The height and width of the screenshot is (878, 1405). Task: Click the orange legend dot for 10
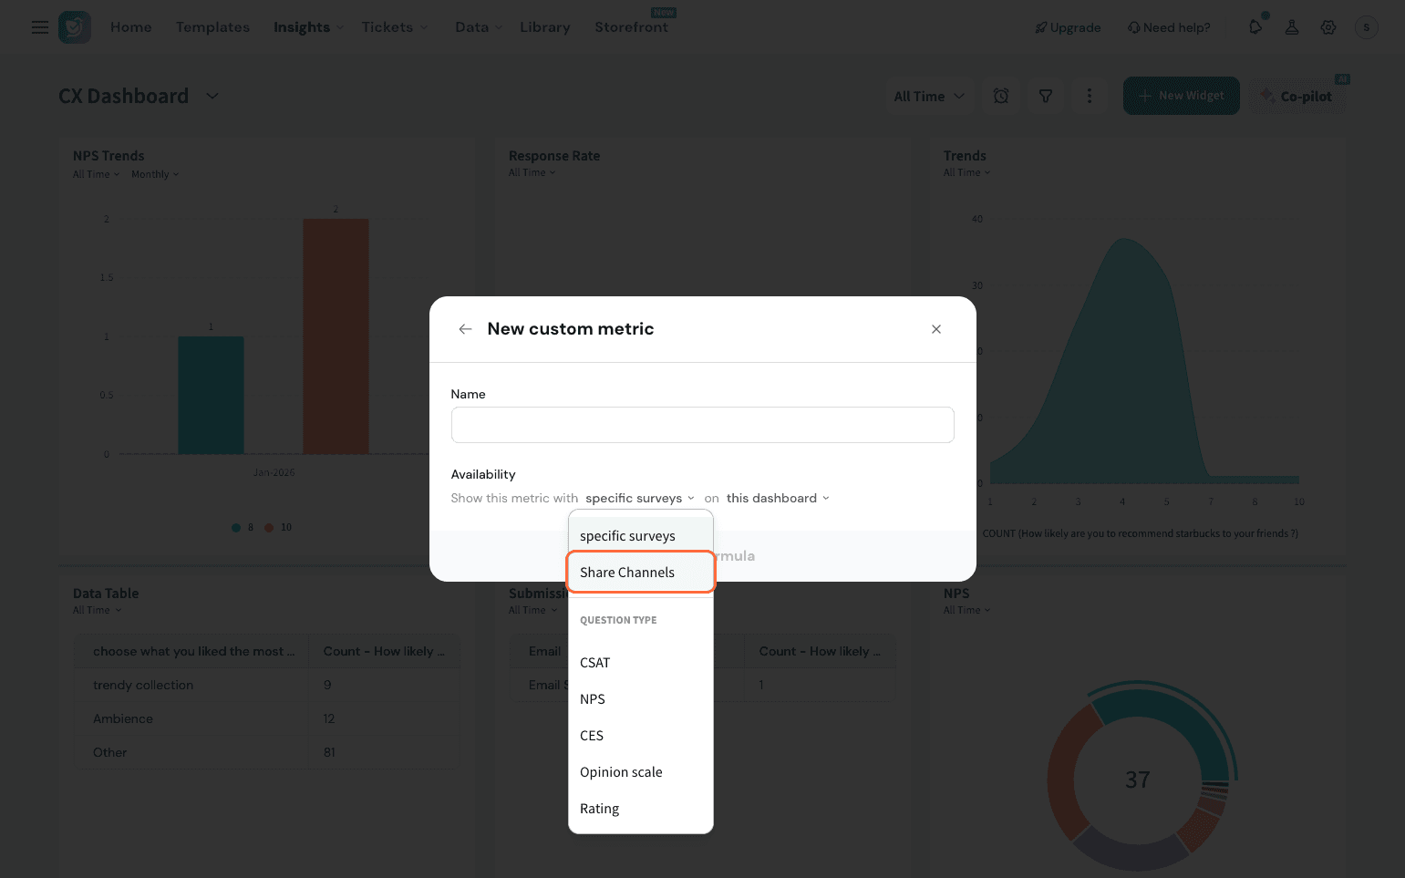click(269, 527)
